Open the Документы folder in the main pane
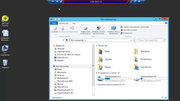 click(x=141, y=51)
